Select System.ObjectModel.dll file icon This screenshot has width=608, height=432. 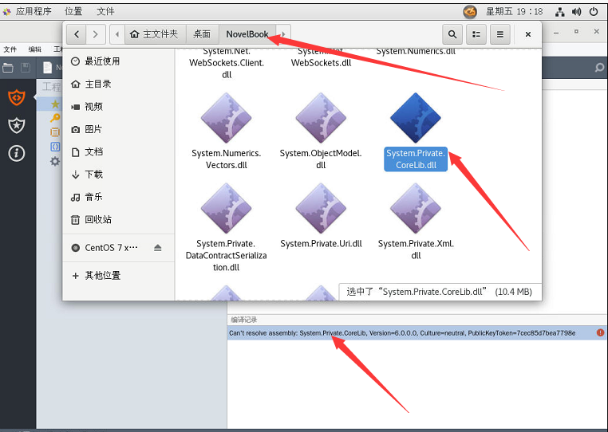[321, 118]
